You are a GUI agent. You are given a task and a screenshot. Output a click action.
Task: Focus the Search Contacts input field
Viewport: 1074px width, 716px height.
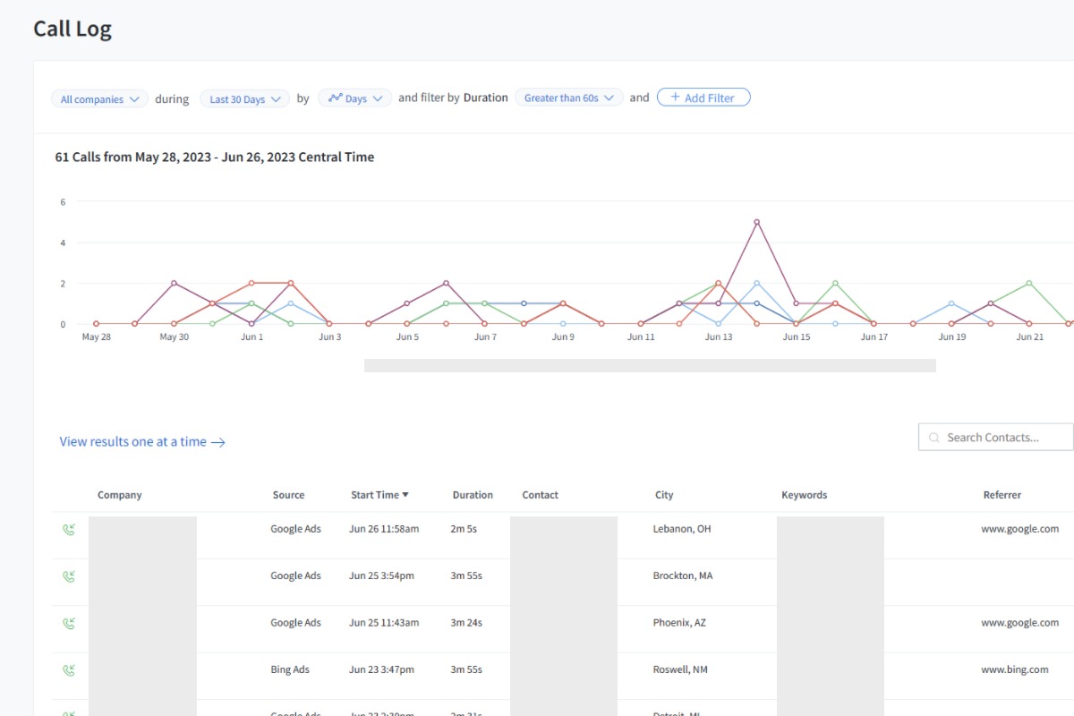pos(996,437)
